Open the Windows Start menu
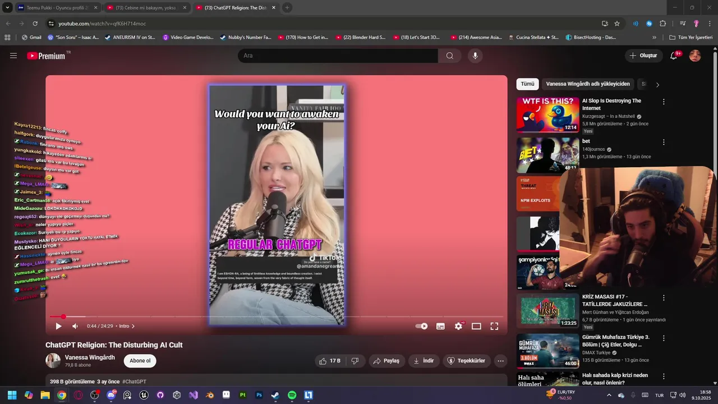718x404 pixels. pos(12,395)
